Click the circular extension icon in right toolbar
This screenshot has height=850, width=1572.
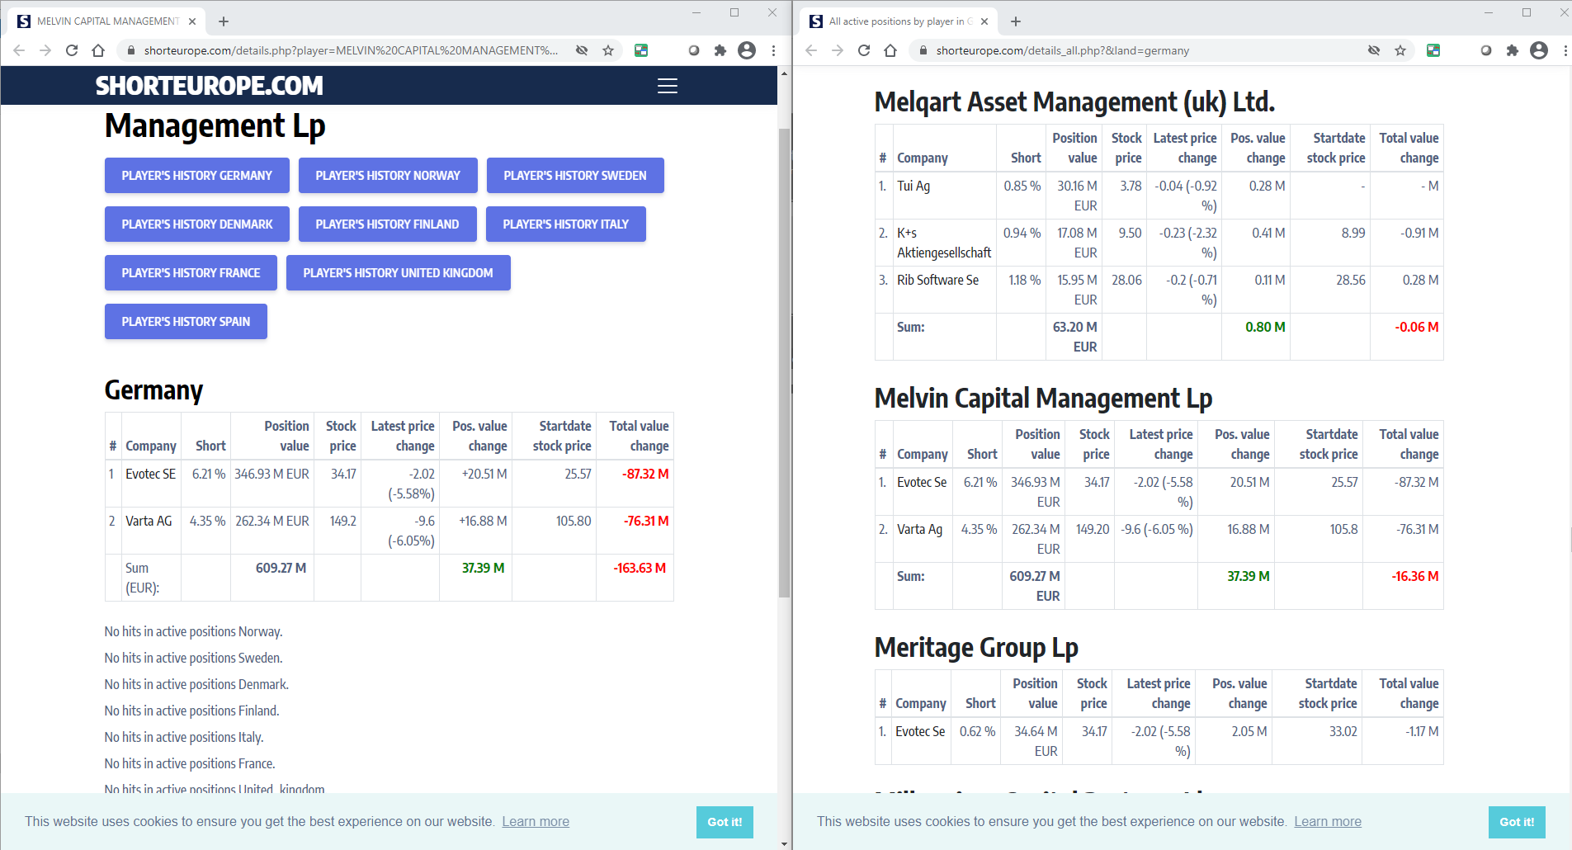(1486, 50)
